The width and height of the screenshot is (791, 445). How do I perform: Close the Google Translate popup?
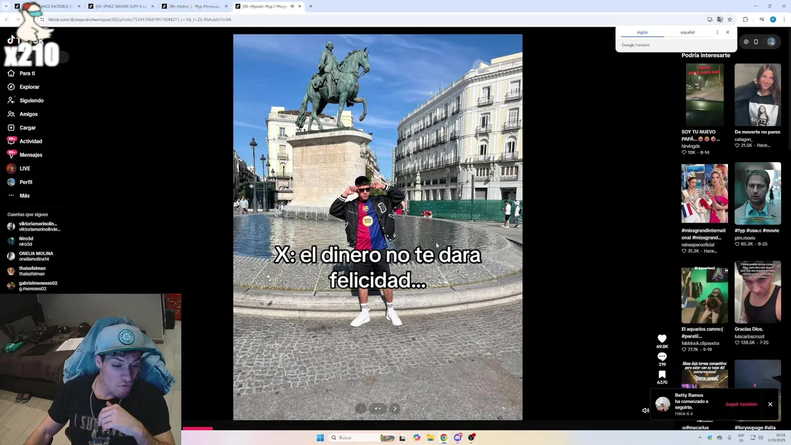coord(727,32)
